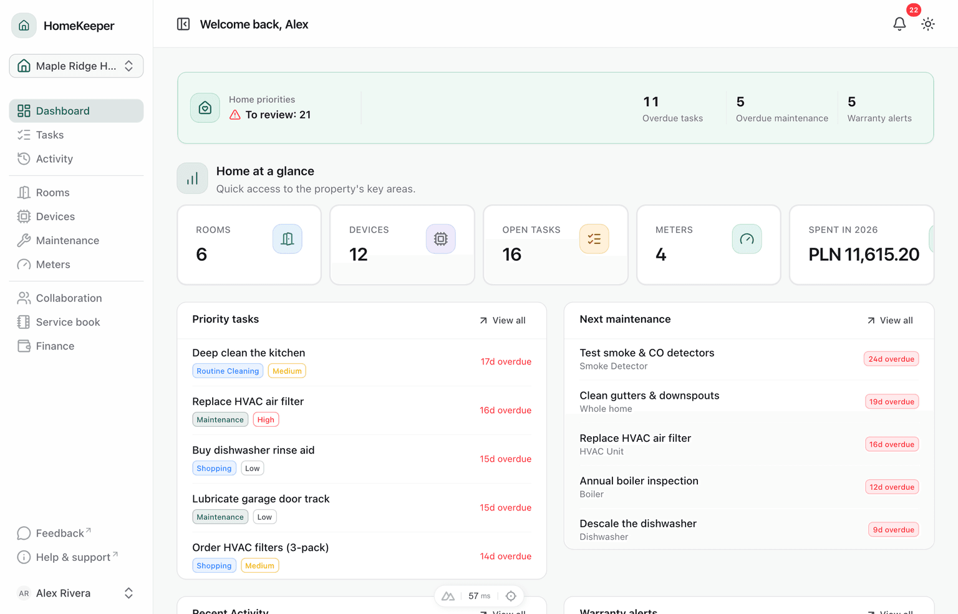This screenshot has width=958, height=614.
Task: Click the crosshair target icon
Action: click(x=511, y=597)
